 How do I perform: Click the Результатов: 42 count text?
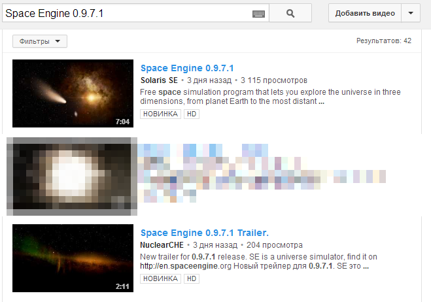click(x=384, y=41)
